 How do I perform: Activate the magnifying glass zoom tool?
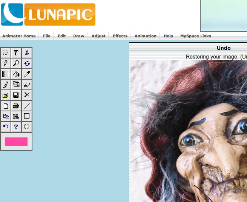click(16, 63)
